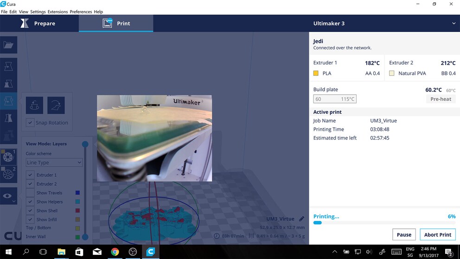Open file with the folder icon
Screen dimensions: 460x259
(8, 45)
